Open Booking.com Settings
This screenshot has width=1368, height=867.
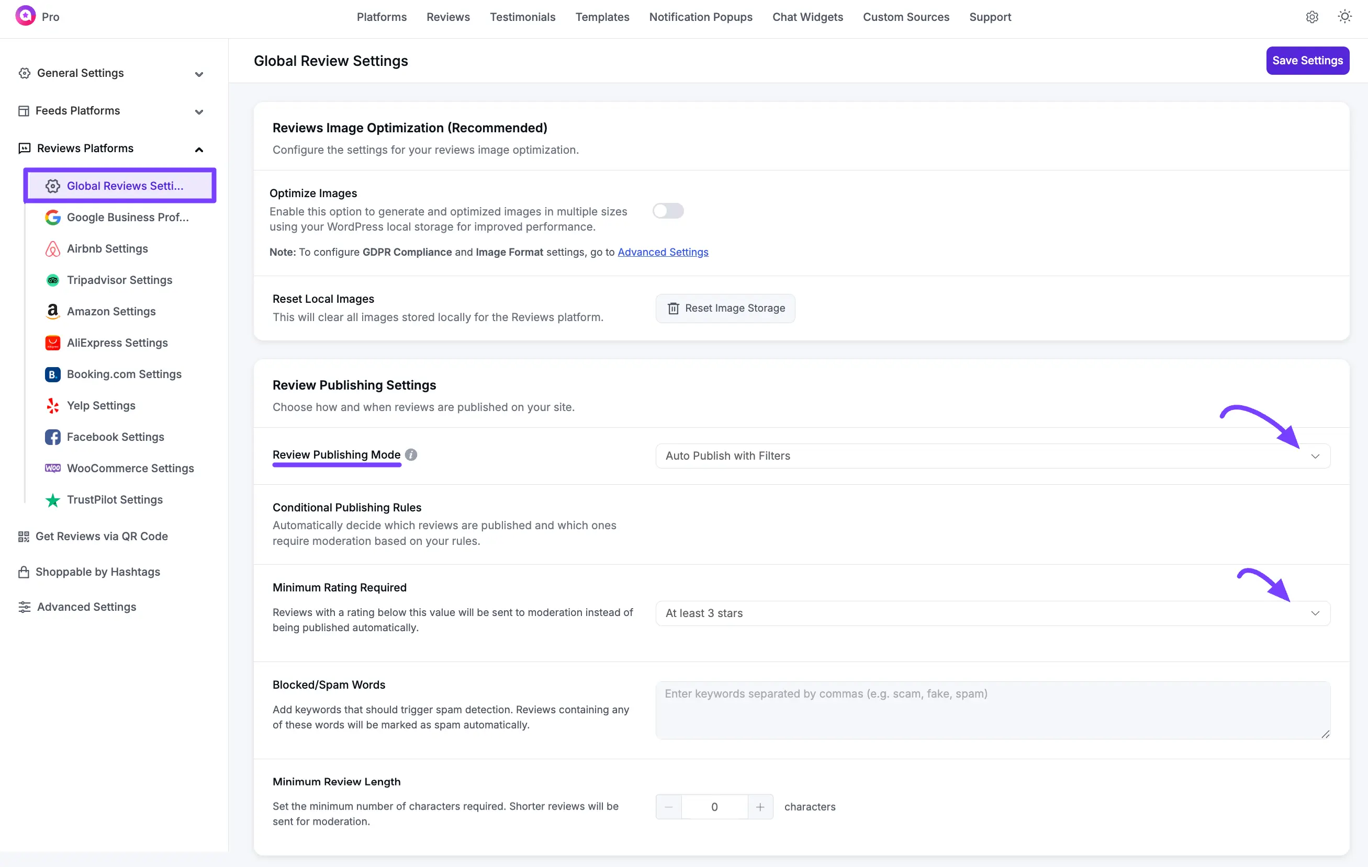(x=124, y=373)
